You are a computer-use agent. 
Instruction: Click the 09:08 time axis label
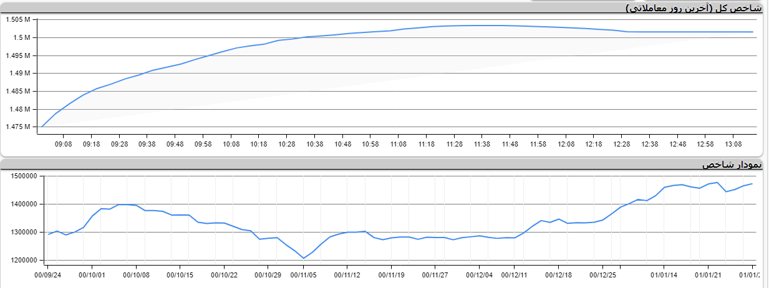pos(63,144)
